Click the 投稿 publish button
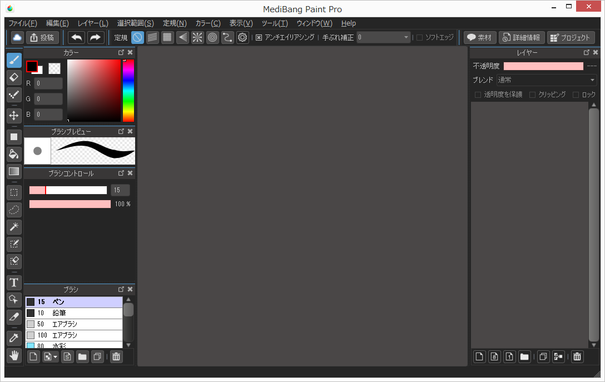The image size is (605, 382). 43,37
